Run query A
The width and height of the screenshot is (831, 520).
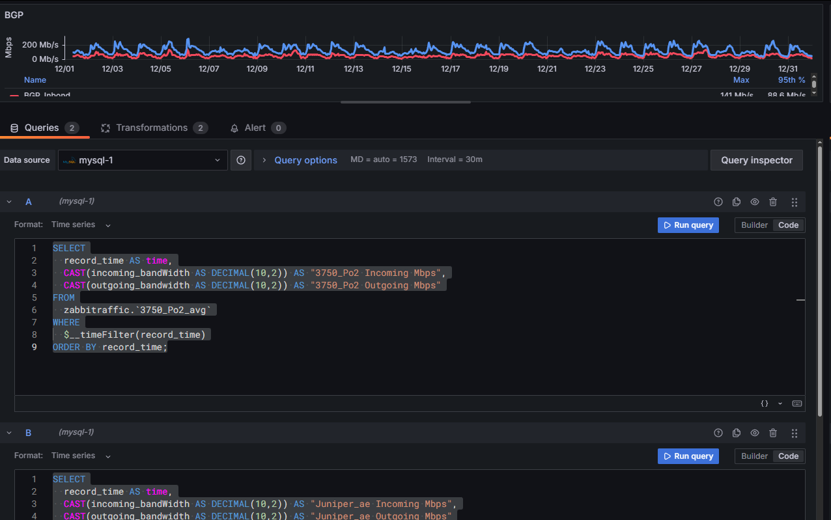(x=688, y=225)
